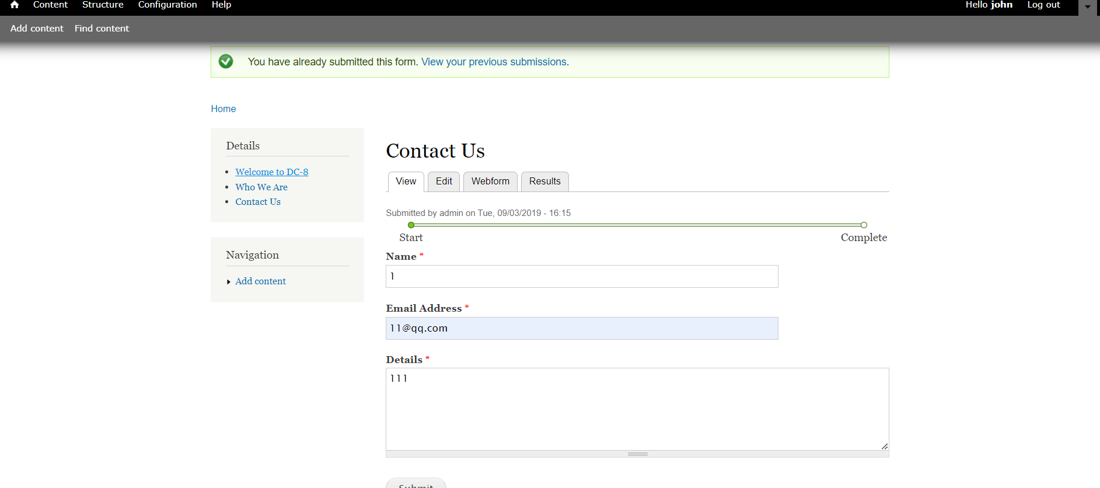Switch to the Results tab

point(545,182)
